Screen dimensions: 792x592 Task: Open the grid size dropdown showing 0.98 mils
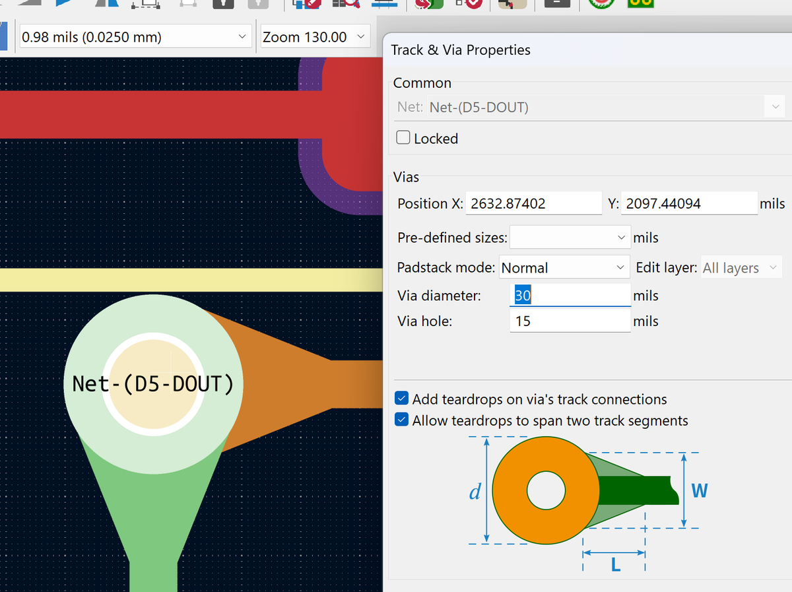point(135,37)
